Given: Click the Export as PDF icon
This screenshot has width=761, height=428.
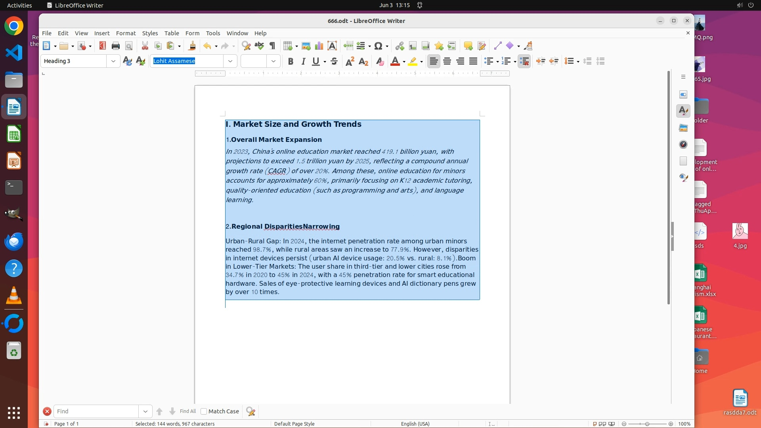Looking at the screenshot, I should pos(102,46).
